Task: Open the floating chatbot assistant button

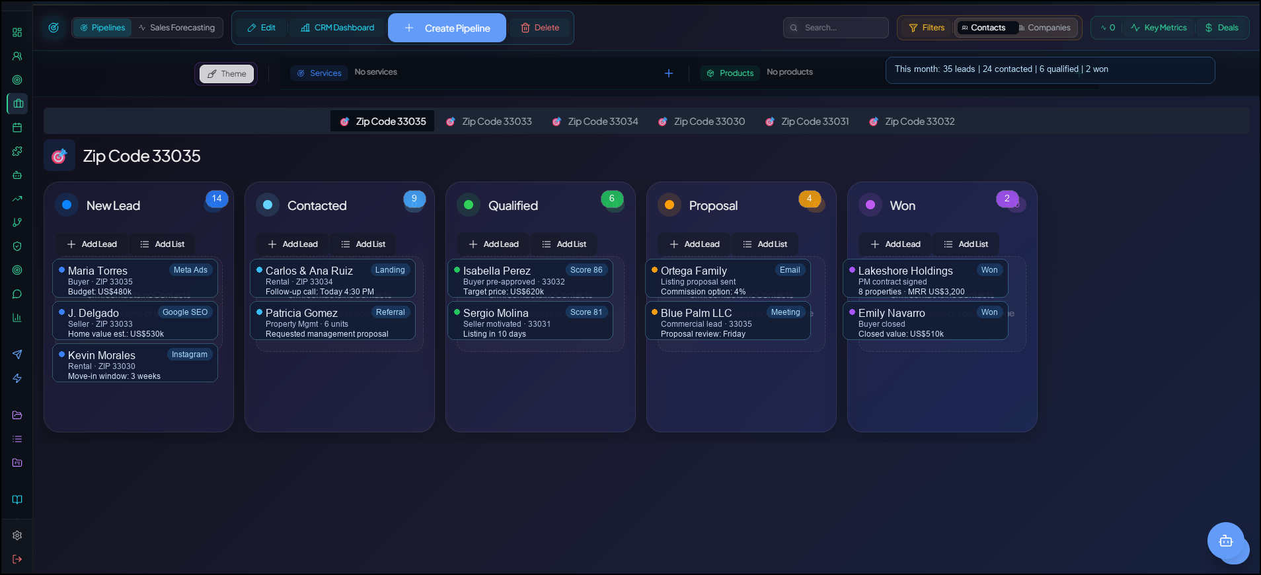Action: [x=1226, y=541]
